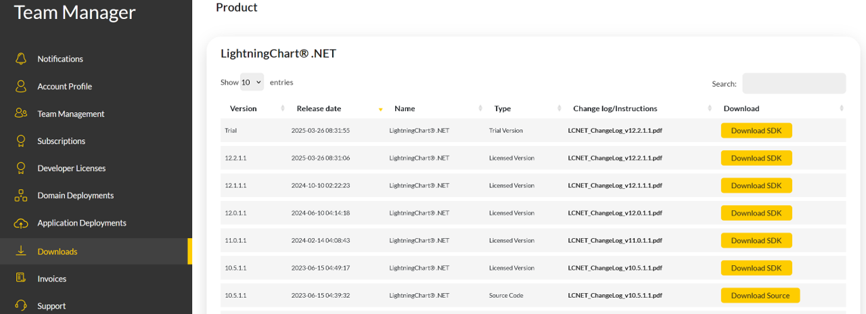Click the Trial Version type cell
The image size is (866, 314).
(x=505, y=131)
